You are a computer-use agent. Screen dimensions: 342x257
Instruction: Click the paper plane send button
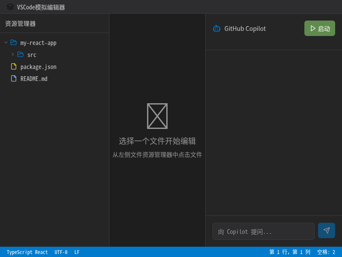point(327,230)
